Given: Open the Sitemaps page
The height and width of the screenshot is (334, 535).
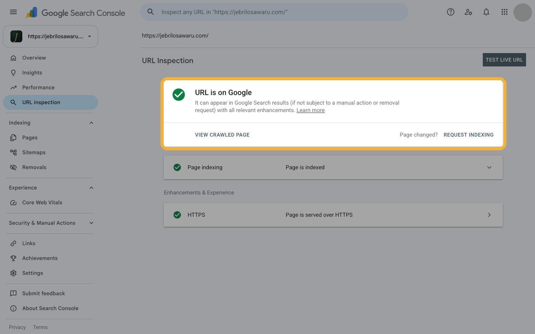Looking at the screenshot, I should [x=50, y=152].
